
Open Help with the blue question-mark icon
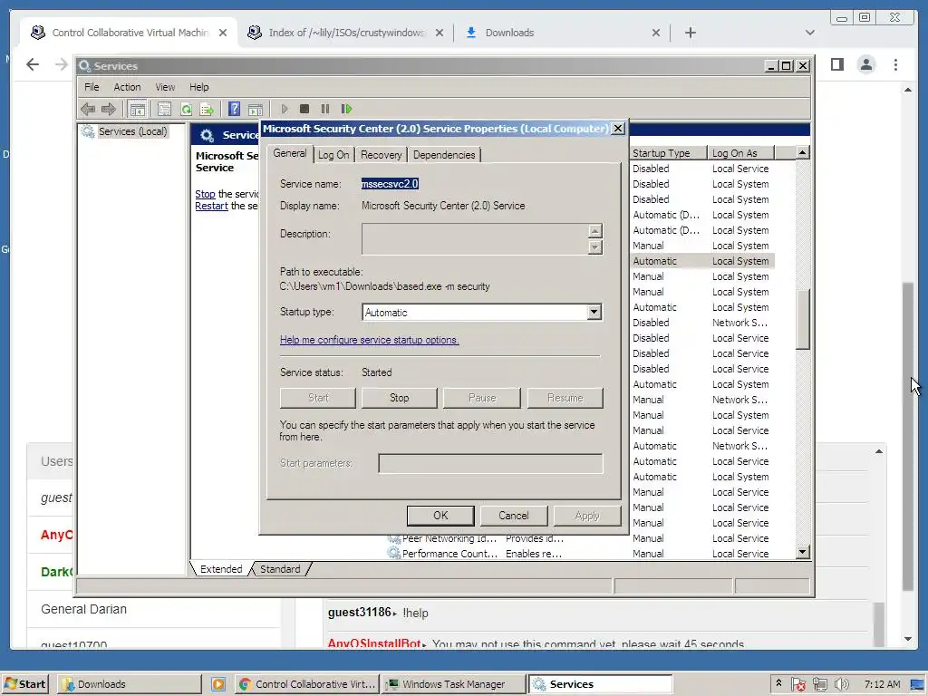pyautogui.click(x=235, y=109)
